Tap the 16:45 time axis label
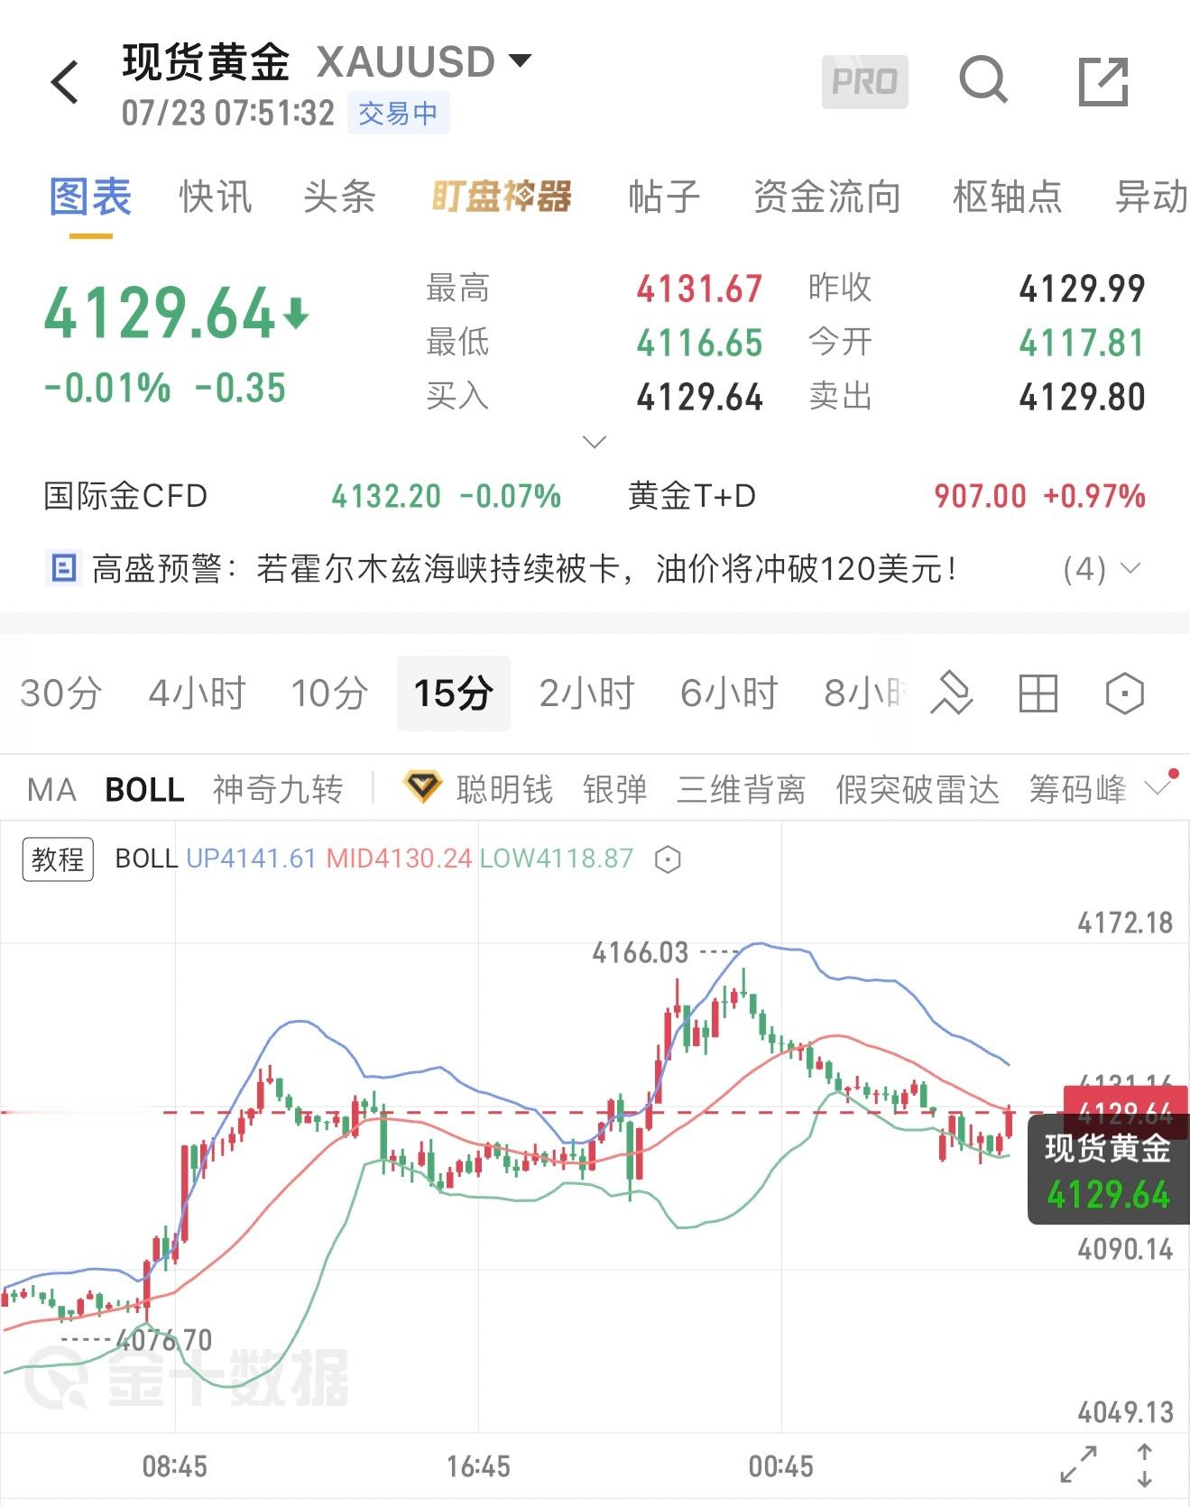1190x1506 pixels. tap(478, 1466)
